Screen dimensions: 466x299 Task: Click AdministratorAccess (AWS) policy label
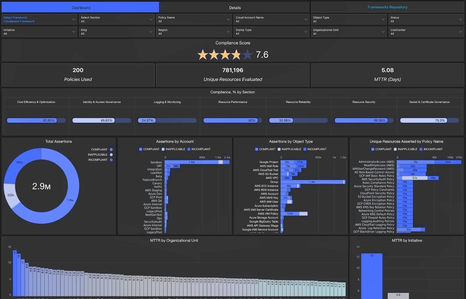coord(376,162)
